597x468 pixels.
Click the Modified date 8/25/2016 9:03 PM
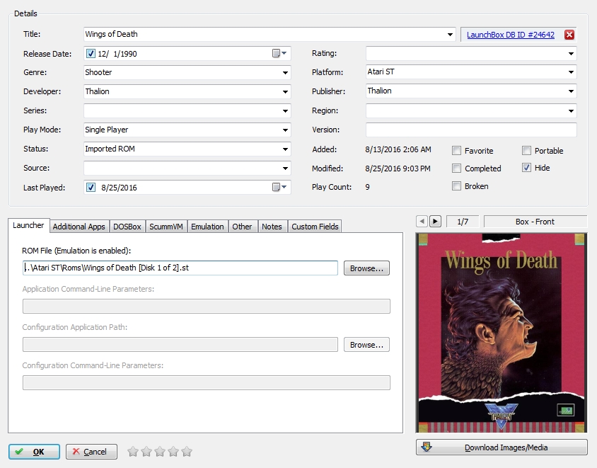pos(398,169)
